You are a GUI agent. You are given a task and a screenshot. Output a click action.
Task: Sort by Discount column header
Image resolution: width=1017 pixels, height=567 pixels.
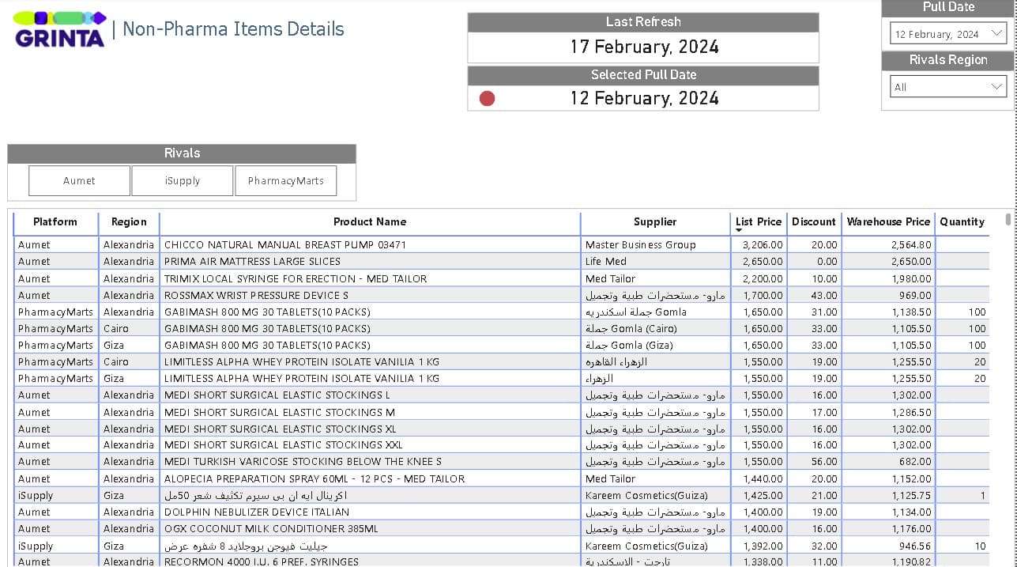[813, 222]
